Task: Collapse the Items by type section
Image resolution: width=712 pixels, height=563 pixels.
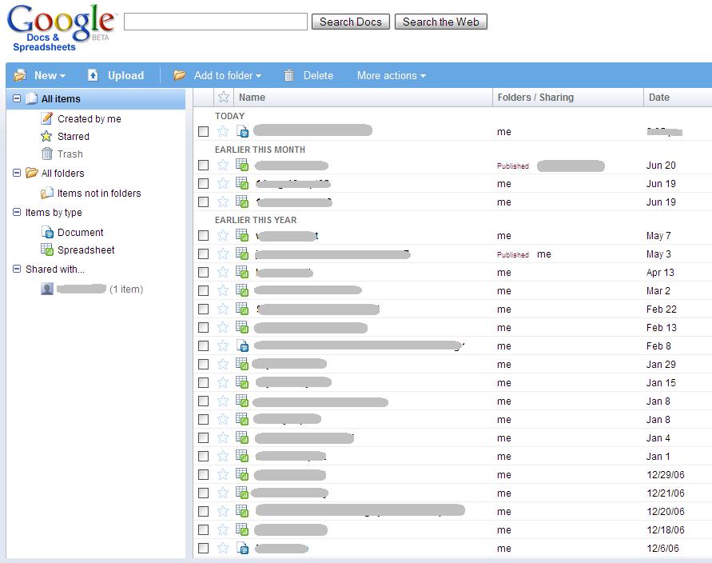Action: (x=17, y=212)
